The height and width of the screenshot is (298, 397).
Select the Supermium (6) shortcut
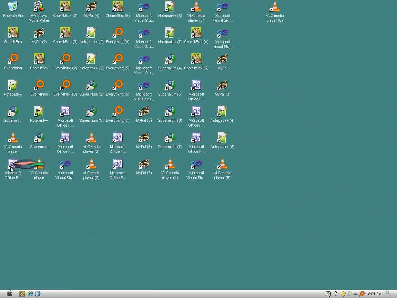pyautogui.click(x=170, y=114)
